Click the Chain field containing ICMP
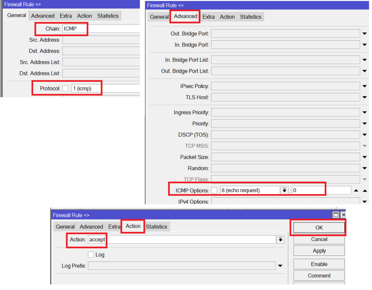Image resolution: width=372 pixels, height=290 pixels. (101, 29)
